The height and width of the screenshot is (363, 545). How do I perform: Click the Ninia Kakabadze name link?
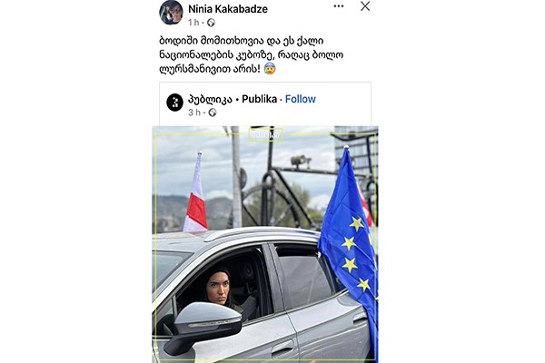coord(228,9)
